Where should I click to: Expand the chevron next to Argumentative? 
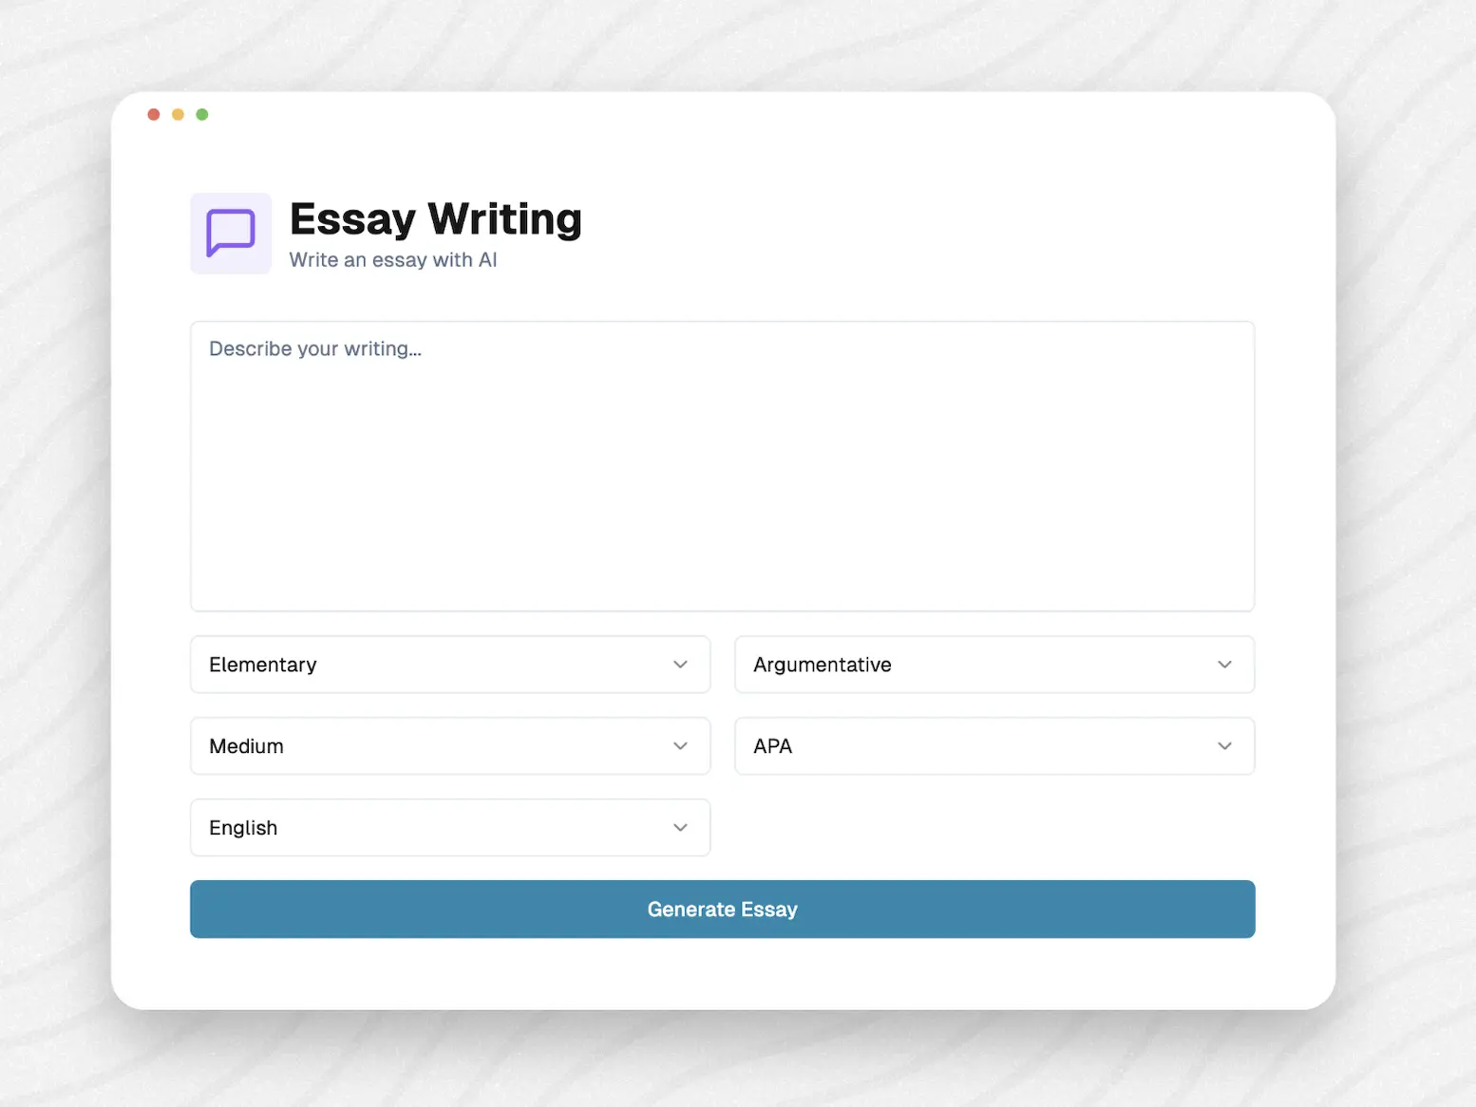point(1225,665)
